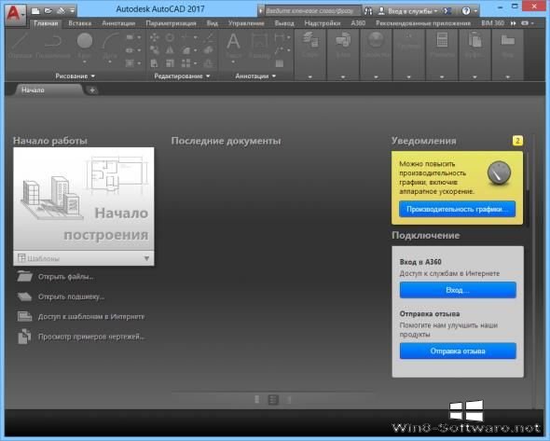This screenshot has width=550, height=441.
Task: Expand the arrow under the Layers panel
Action: click(x=310, y=76)
